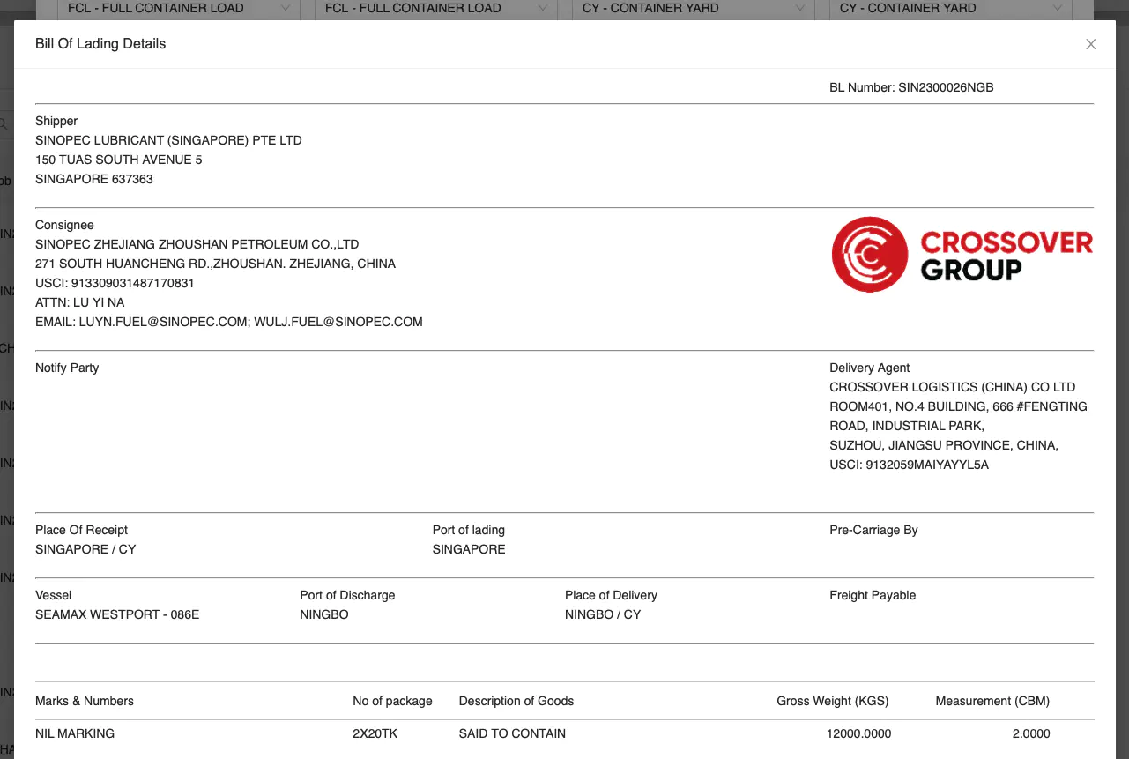
Task: Click NIL MARKING under Marks & Numbers
Action: point(75,733)
